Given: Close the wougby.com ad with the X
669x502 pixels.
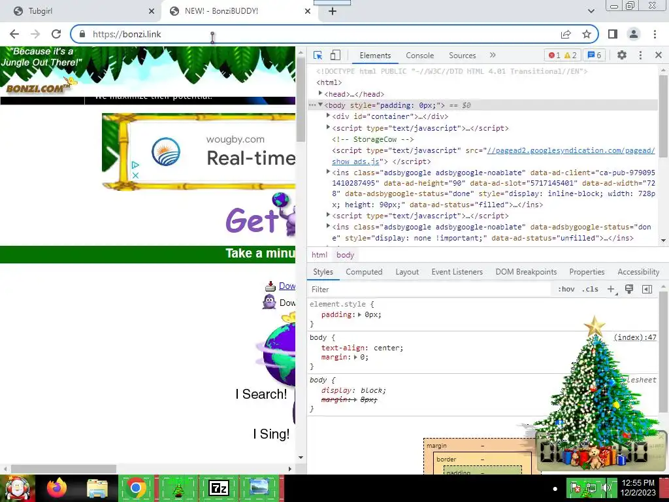Looking at the screenshot, I should [135, 175].
